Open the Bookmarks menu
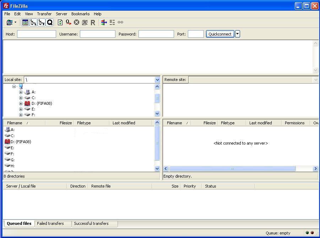320x238 pixels. [80, 14]
